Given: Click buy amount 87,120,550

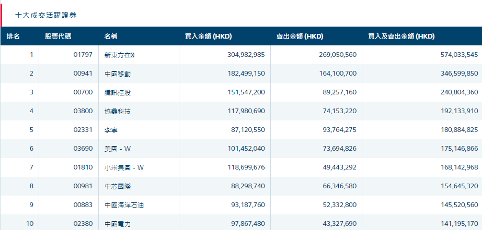Looking at the screenshot, I should coord(248,130).
